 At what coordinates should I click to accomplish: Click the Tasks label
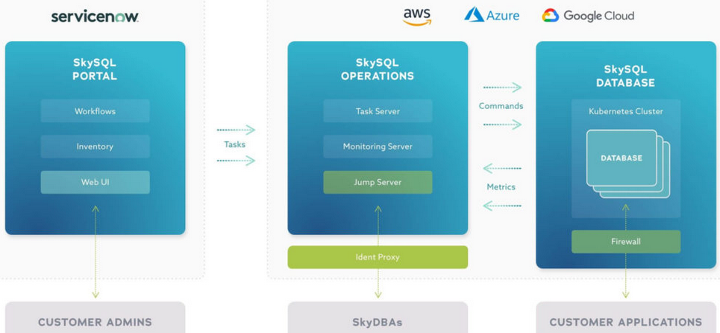tap(234, 144)
